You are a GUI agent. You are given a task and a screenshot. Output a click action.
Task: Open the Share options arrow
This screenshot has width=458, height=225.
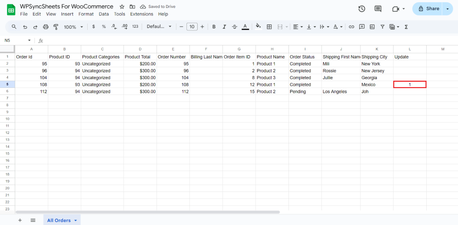(x=447, y=9)
